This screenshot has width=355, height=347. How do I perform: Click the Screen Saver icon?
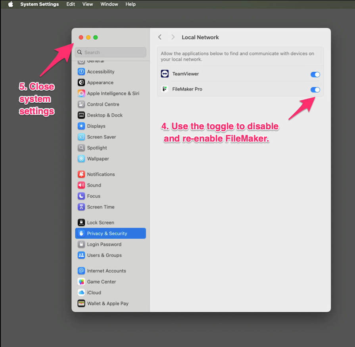[x=81, y=137]
